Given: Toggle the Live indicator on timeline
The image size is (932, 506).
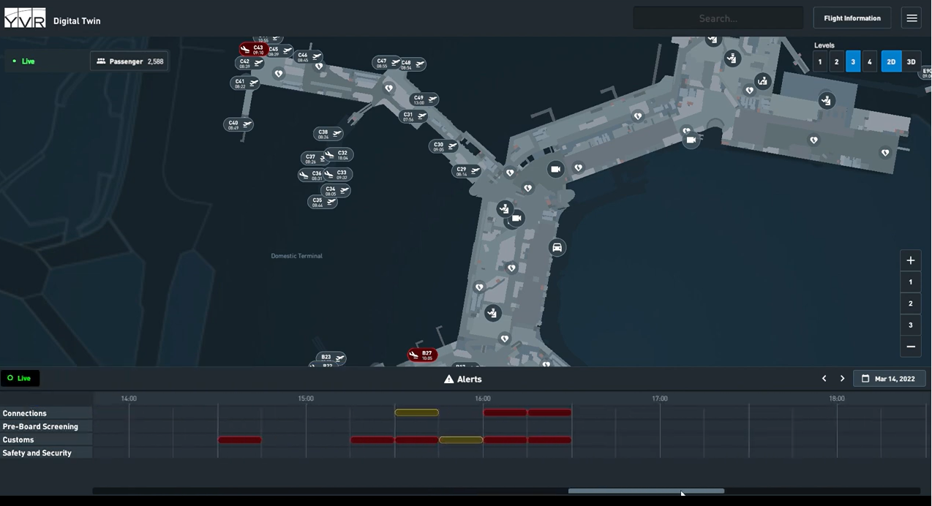Looking at the screenshot, I should [20, 378].
